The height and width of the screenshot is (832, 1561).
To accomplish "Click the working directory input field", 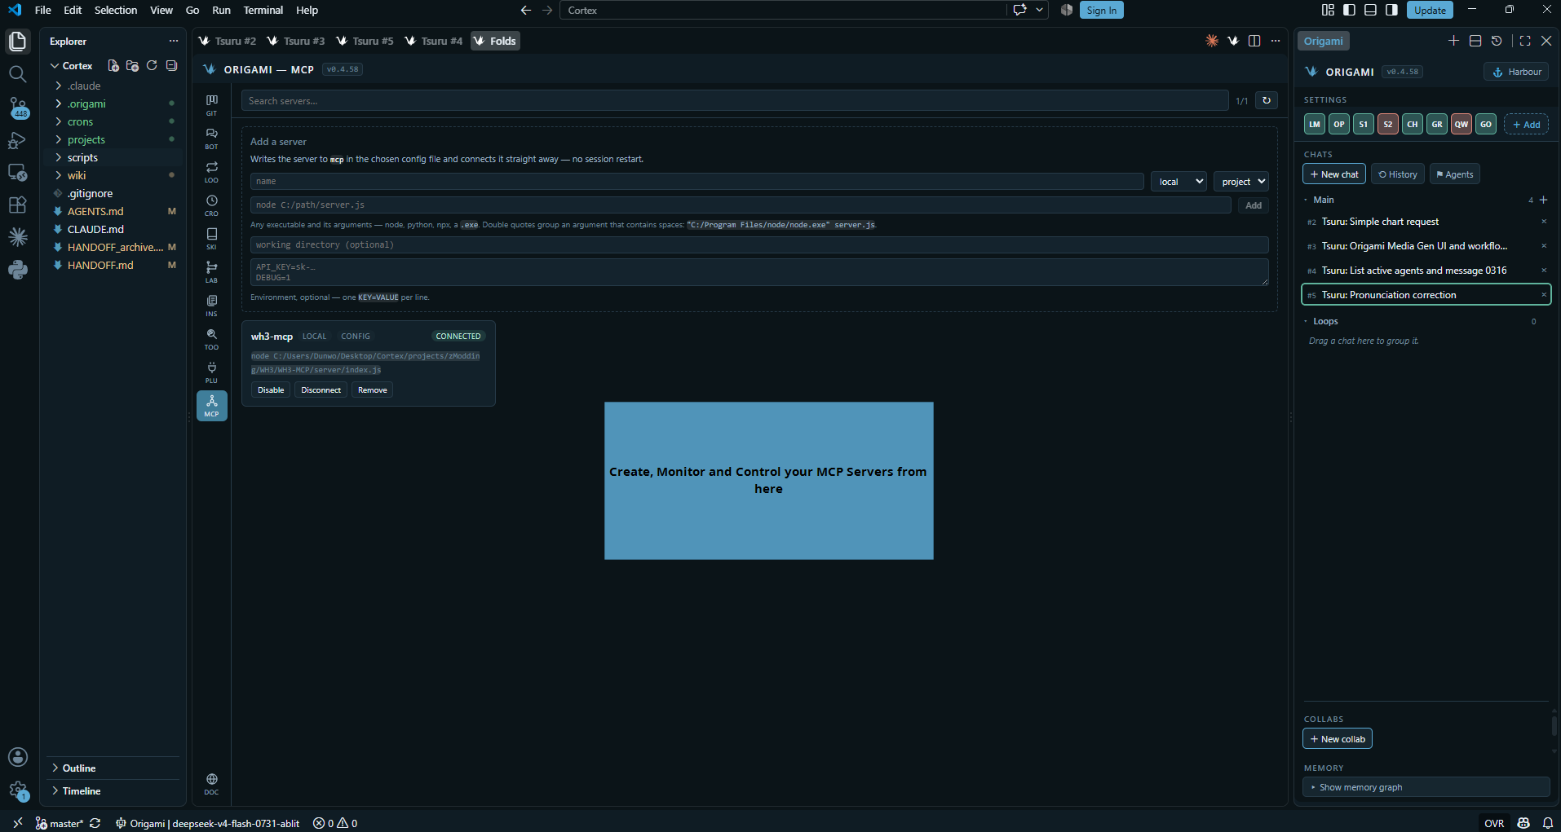I will [x=759, y=244].
